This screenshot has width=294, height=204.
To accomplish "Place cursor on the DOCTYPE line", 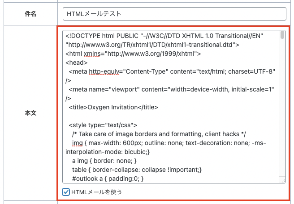I will click(166, 36).
